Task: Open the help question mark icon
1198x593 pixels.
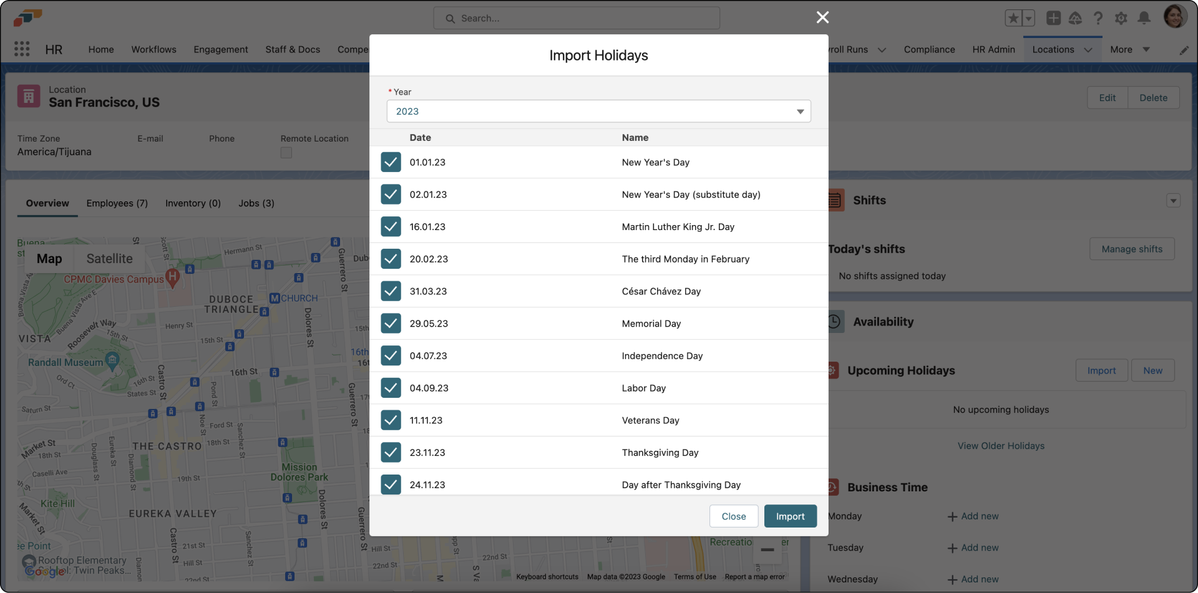Action: coord(1098,18)
